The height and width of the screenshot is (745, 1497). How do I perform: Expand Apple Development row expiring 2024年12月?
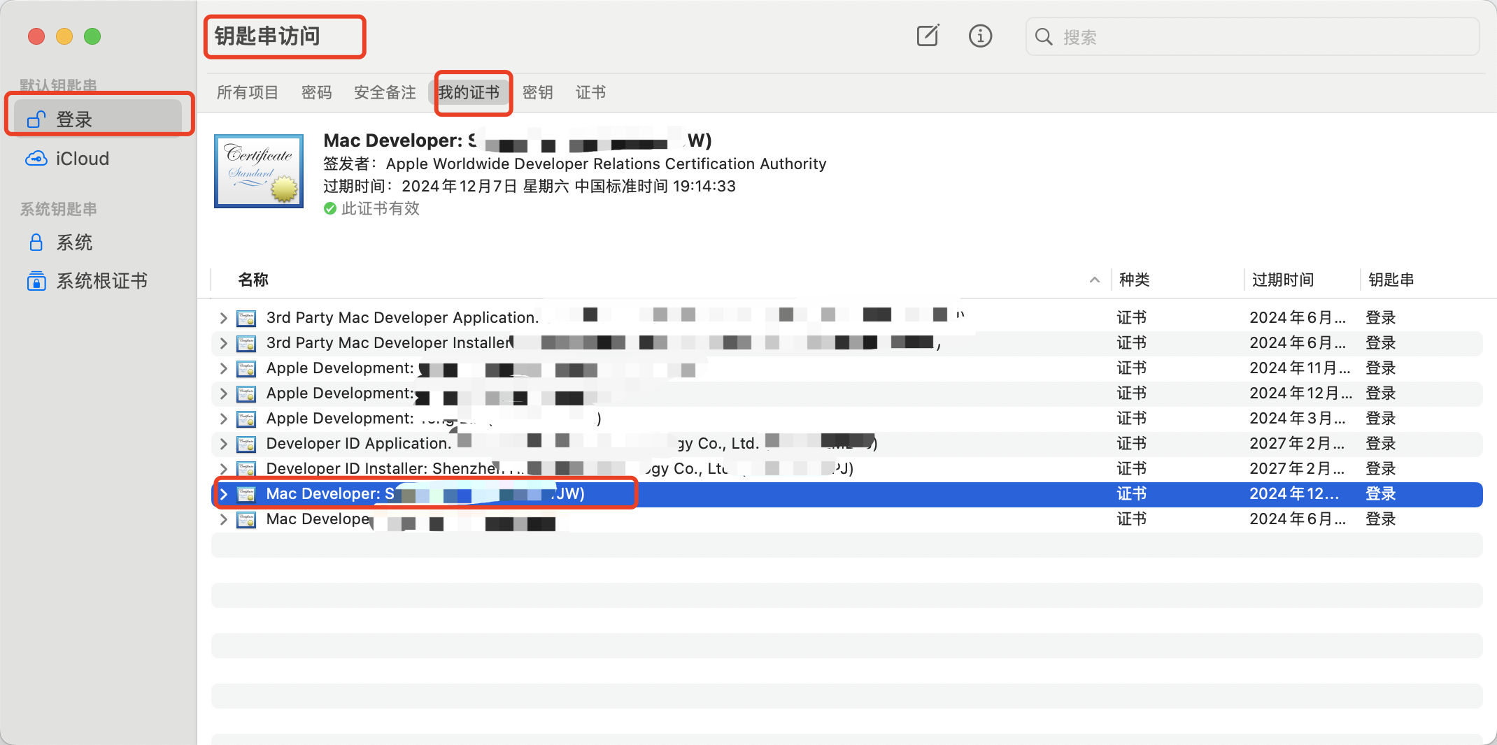click(x=223, y=393)
